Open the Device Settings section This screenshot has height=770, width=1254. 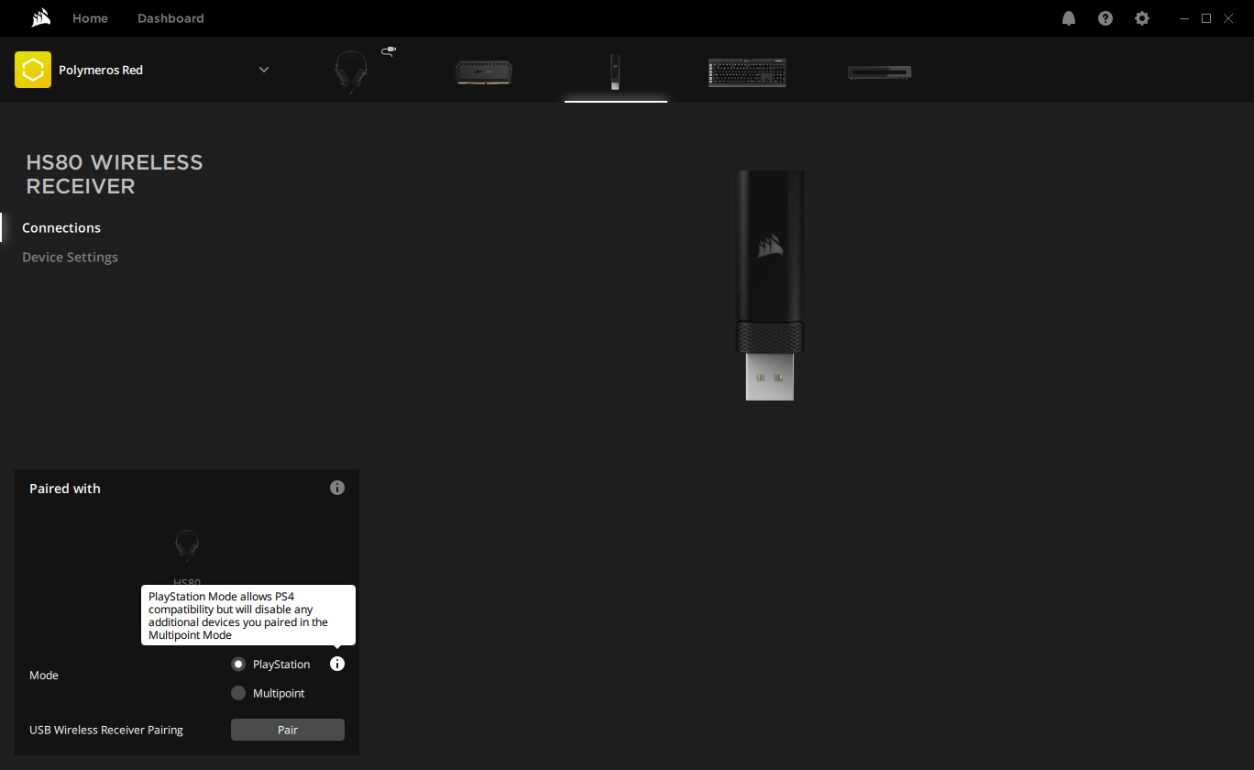point(70,257)
